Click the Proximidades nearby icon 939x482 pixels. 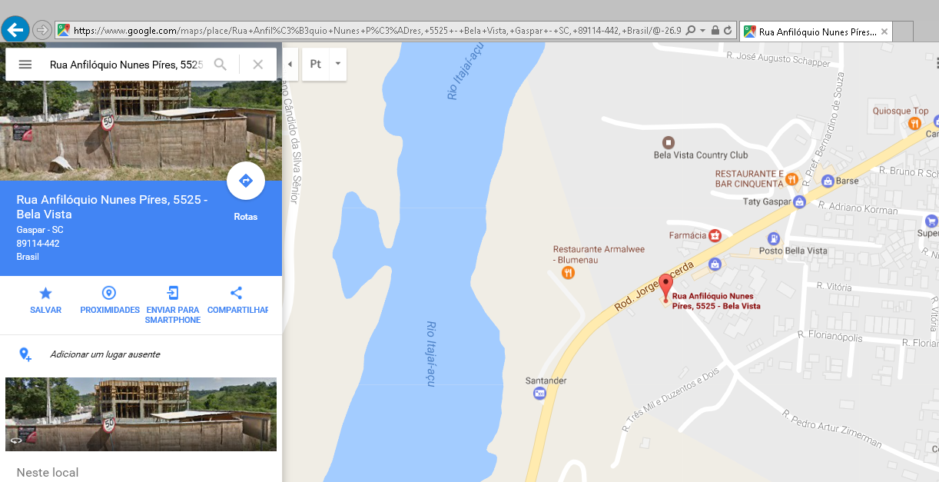pos(109,293)
